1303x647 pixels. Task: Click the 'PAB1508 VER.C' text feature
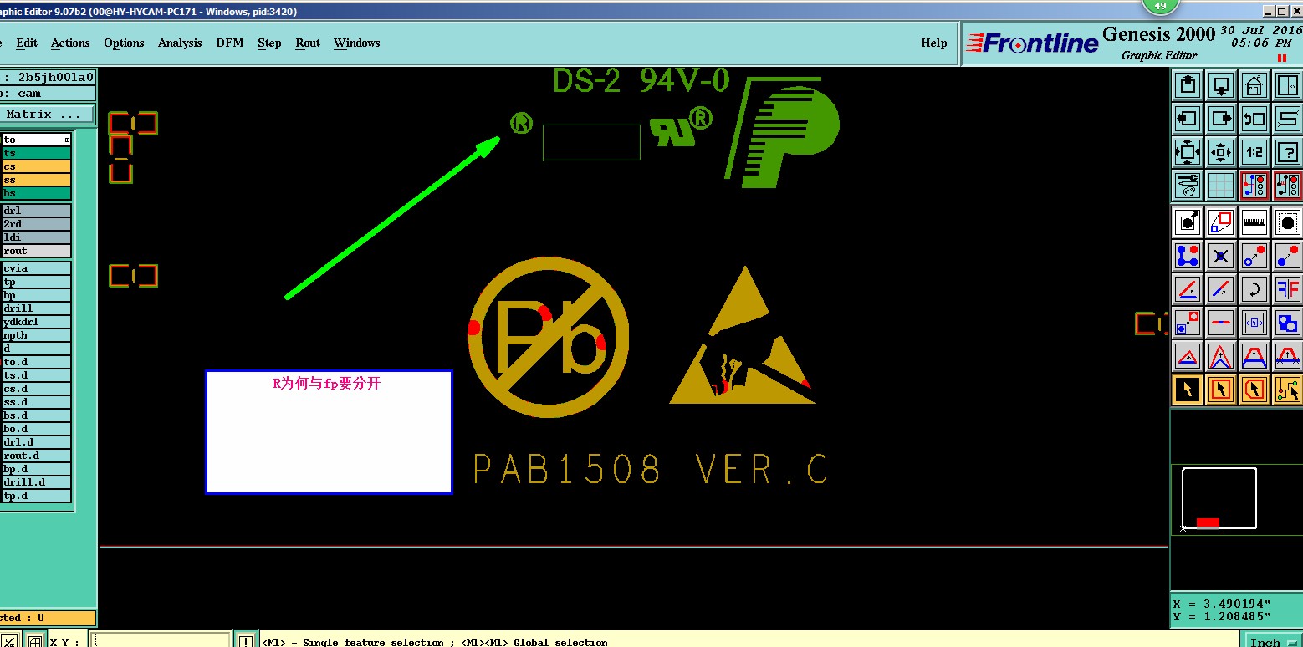click(651, 470)
